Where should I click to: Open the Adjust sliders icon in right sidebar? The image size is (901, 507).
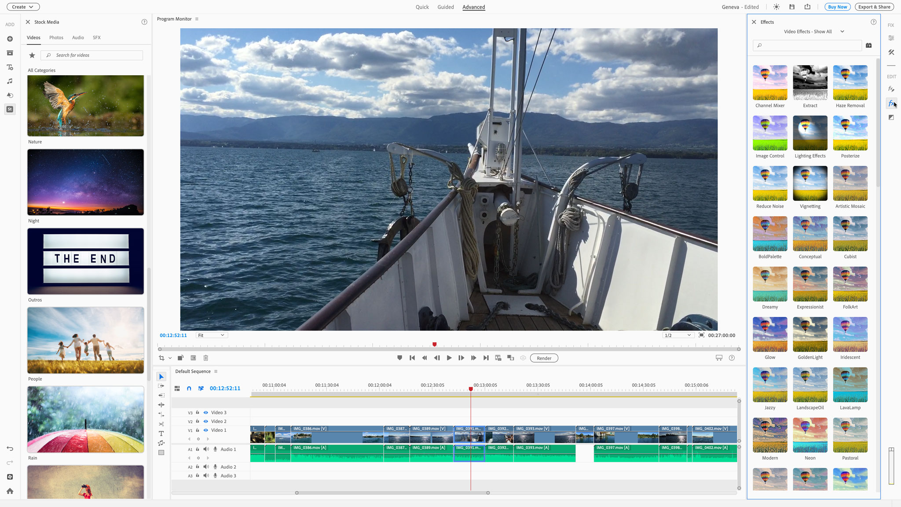point(891,38)
